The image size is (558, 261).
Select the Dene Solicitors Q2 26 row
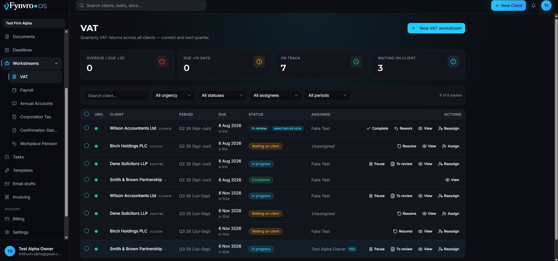86,164
